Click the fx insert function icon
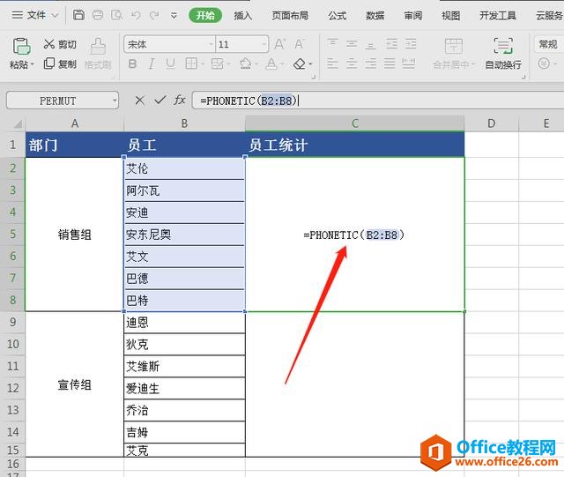This screenshot has width=564, height=477. (180, 101)
